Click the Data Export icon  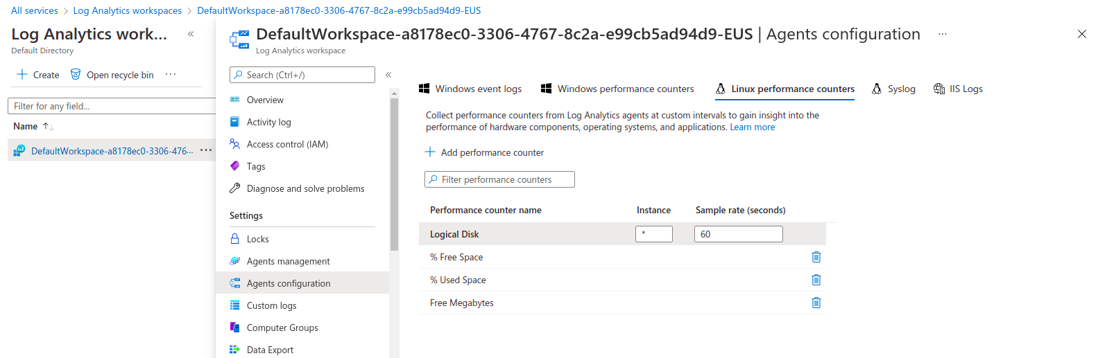point(234,350)
